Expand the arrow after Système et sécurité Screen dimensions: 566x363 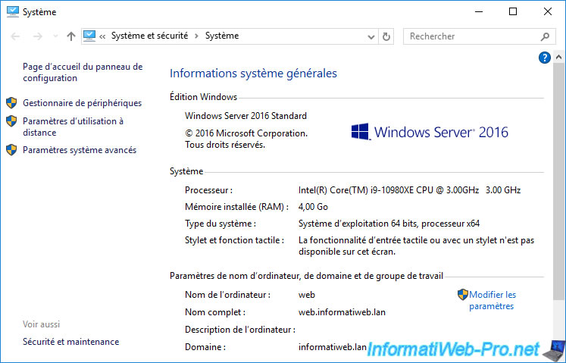(197, 36)
